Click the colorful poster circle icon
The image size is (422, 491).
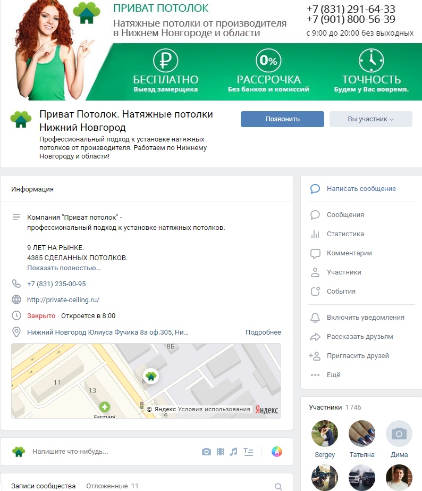click(x=276, y=452)
